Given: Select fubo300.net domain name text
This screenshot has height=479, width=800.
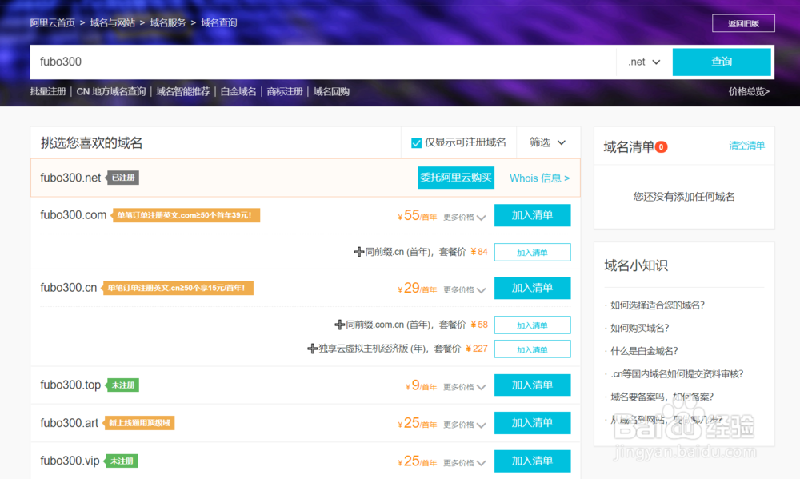Looking at the screenshot, I should 70,178.
